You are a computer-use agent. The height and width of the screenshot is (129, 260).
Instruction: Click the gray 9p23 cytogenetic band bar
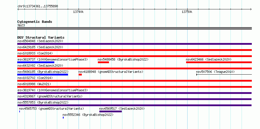[x=134, y=28]
